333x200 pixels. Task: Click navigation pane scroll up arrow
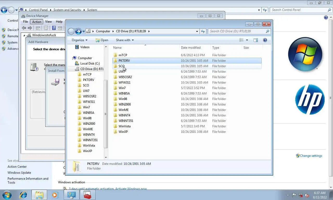coord(106,47)
